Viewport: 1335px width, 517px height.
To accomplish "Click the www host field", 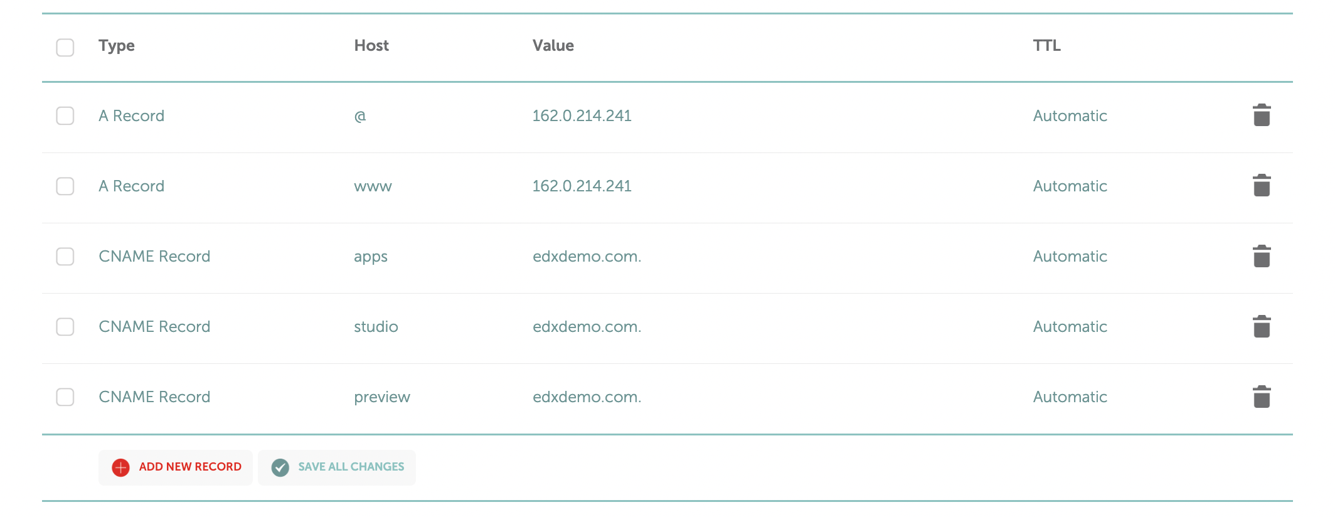I will tap(373, 186).
